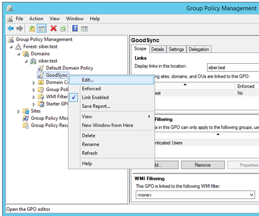Choose Refresh in the context menu
This screenshot has height=216, width=259.
[x=112, y=153]
